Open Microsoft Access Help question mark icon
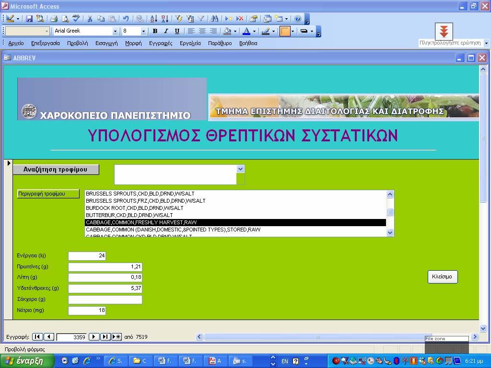This screenshot has width=491, height=368. [298, 19]
